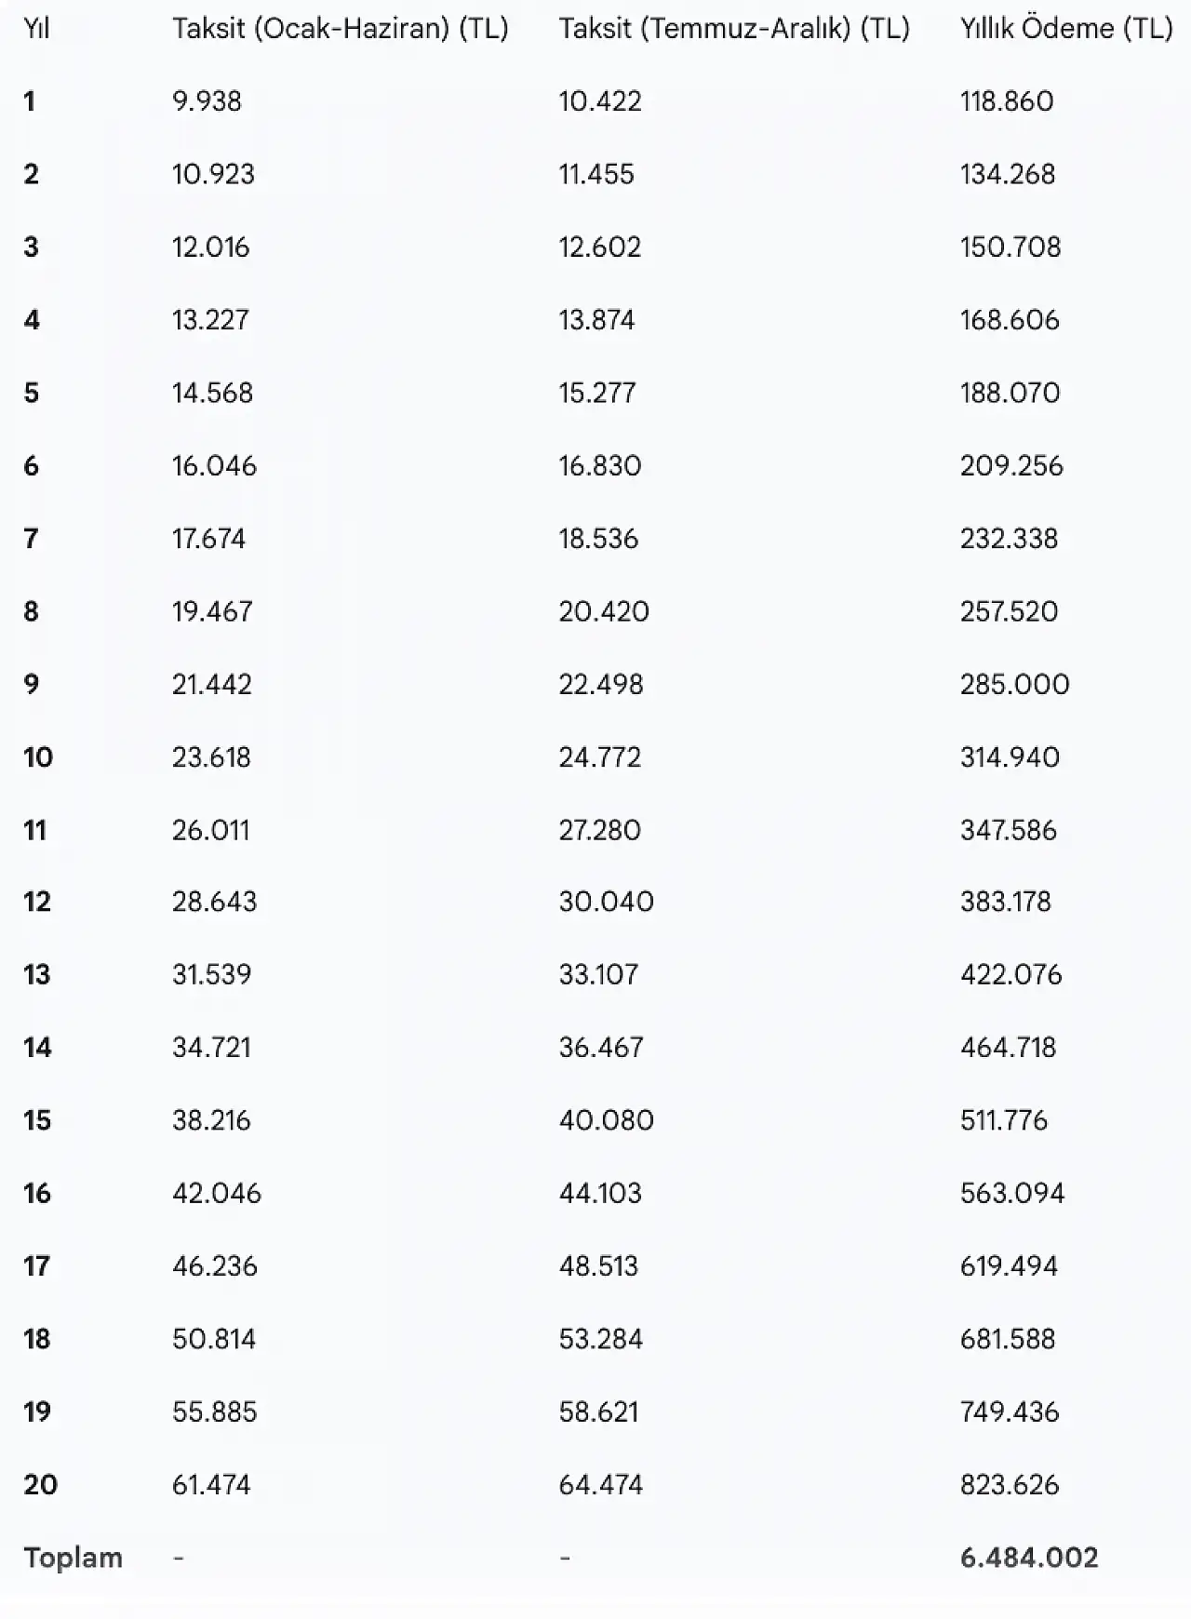Click year number 5 row label
The height and width of the screenshot is (1619, 1191).
[x=32, y=393]
